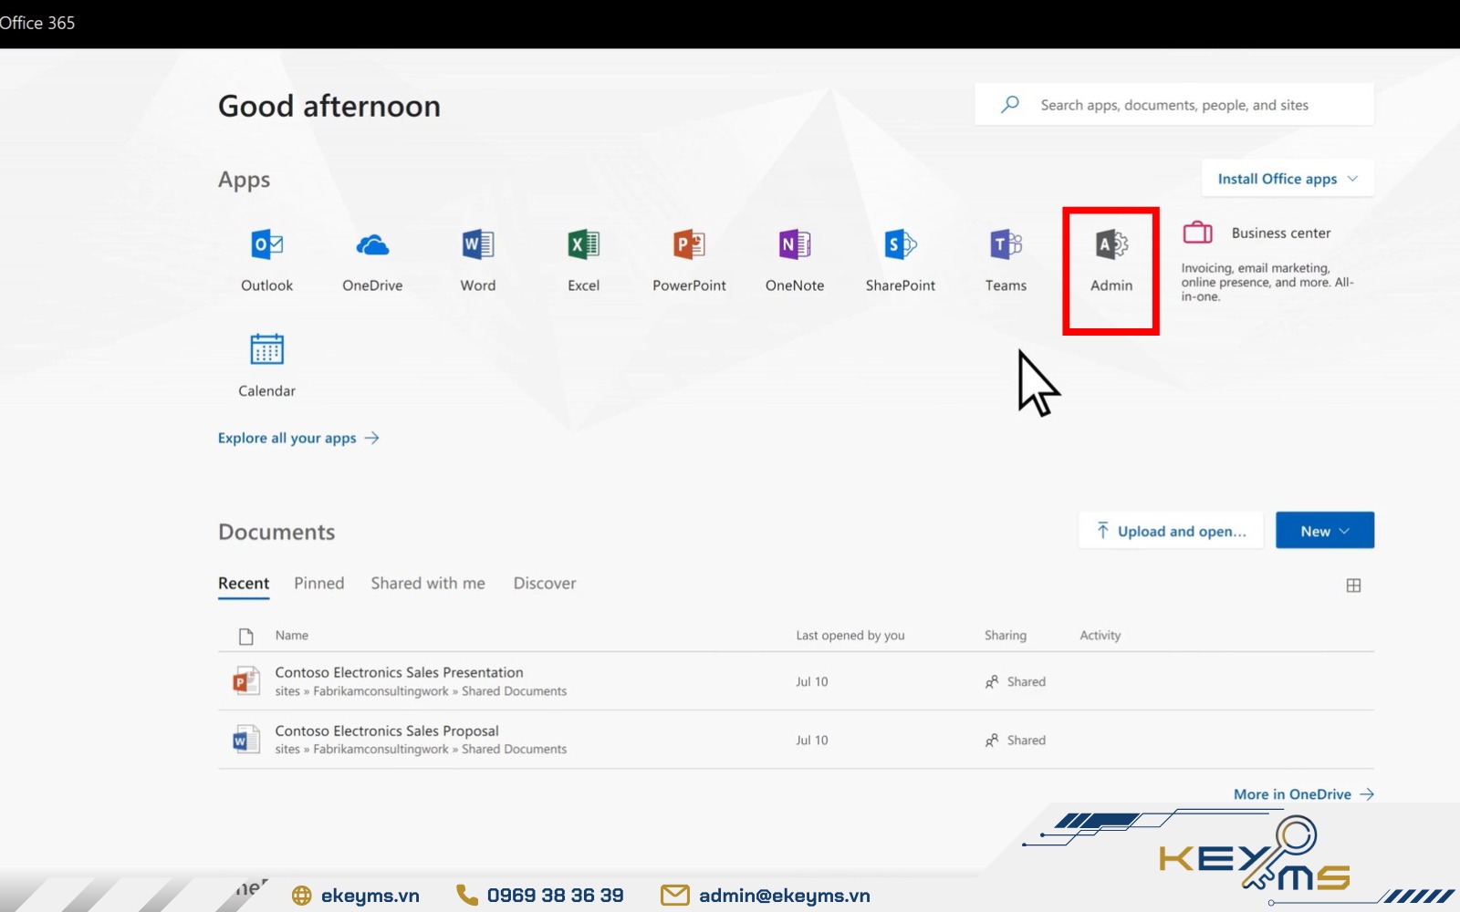Open Contoso Electronics Sales Presentation

[400, 672]
